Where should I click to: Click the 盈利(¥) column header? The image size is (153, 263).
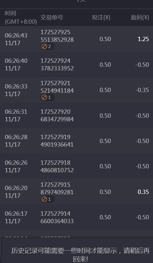[140, 17]
